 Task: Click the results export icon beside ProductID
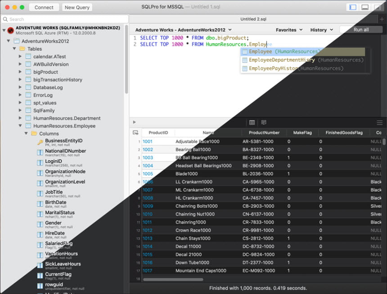point(135,133)
